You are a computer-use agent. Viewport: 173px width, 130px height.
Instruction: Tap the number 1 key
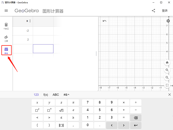pyautogui.click(x=88, y=118)
